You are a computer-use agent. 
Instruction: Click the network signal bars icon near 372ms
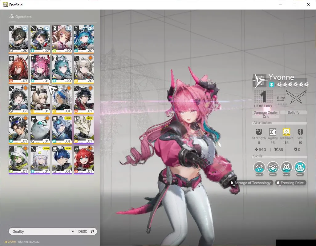[6, 242]
